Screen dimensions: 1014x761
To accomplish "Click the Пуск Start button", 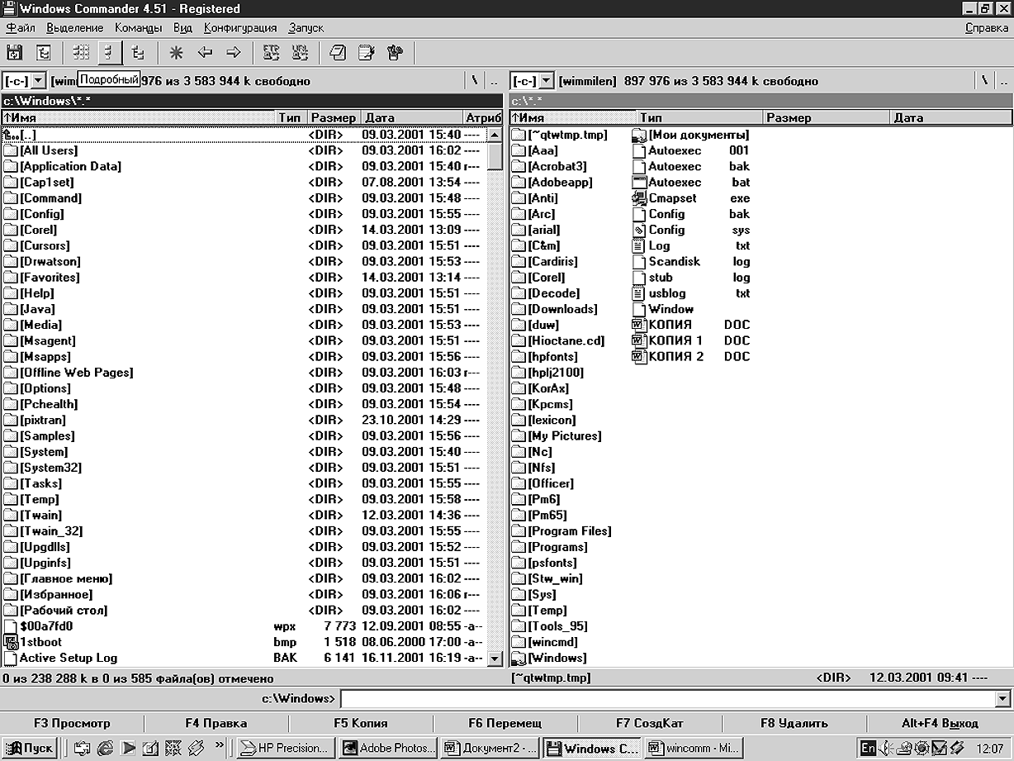I will coord(29,748).
